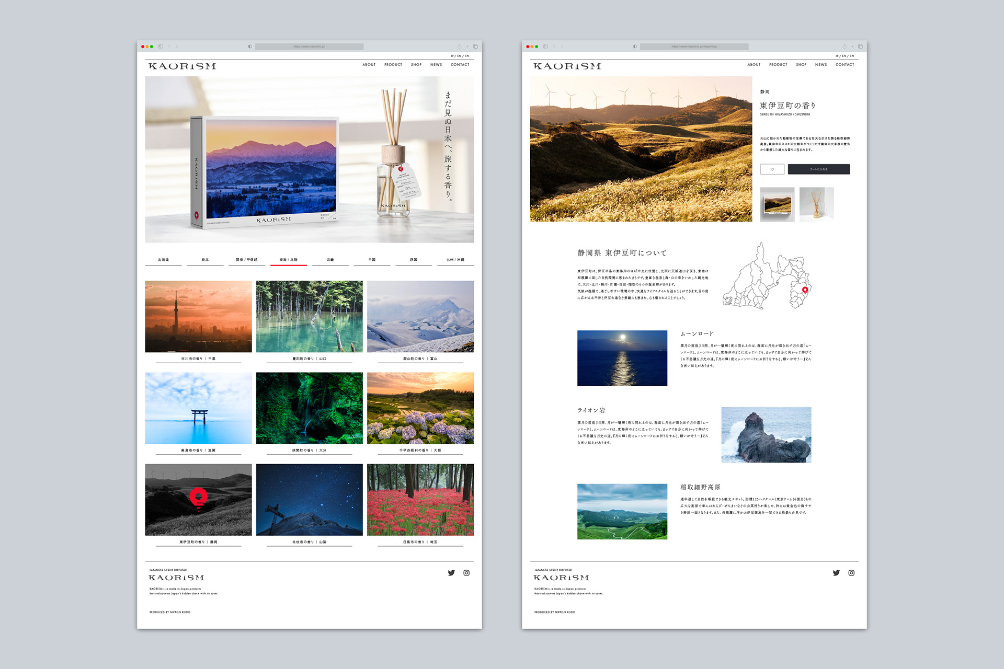Click the sidebar toggle icon in the left browser window
Screen dimensions: 1004x669
pos(161,47)
